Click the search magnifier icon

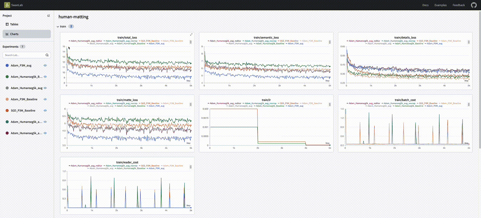click(47, 55)
